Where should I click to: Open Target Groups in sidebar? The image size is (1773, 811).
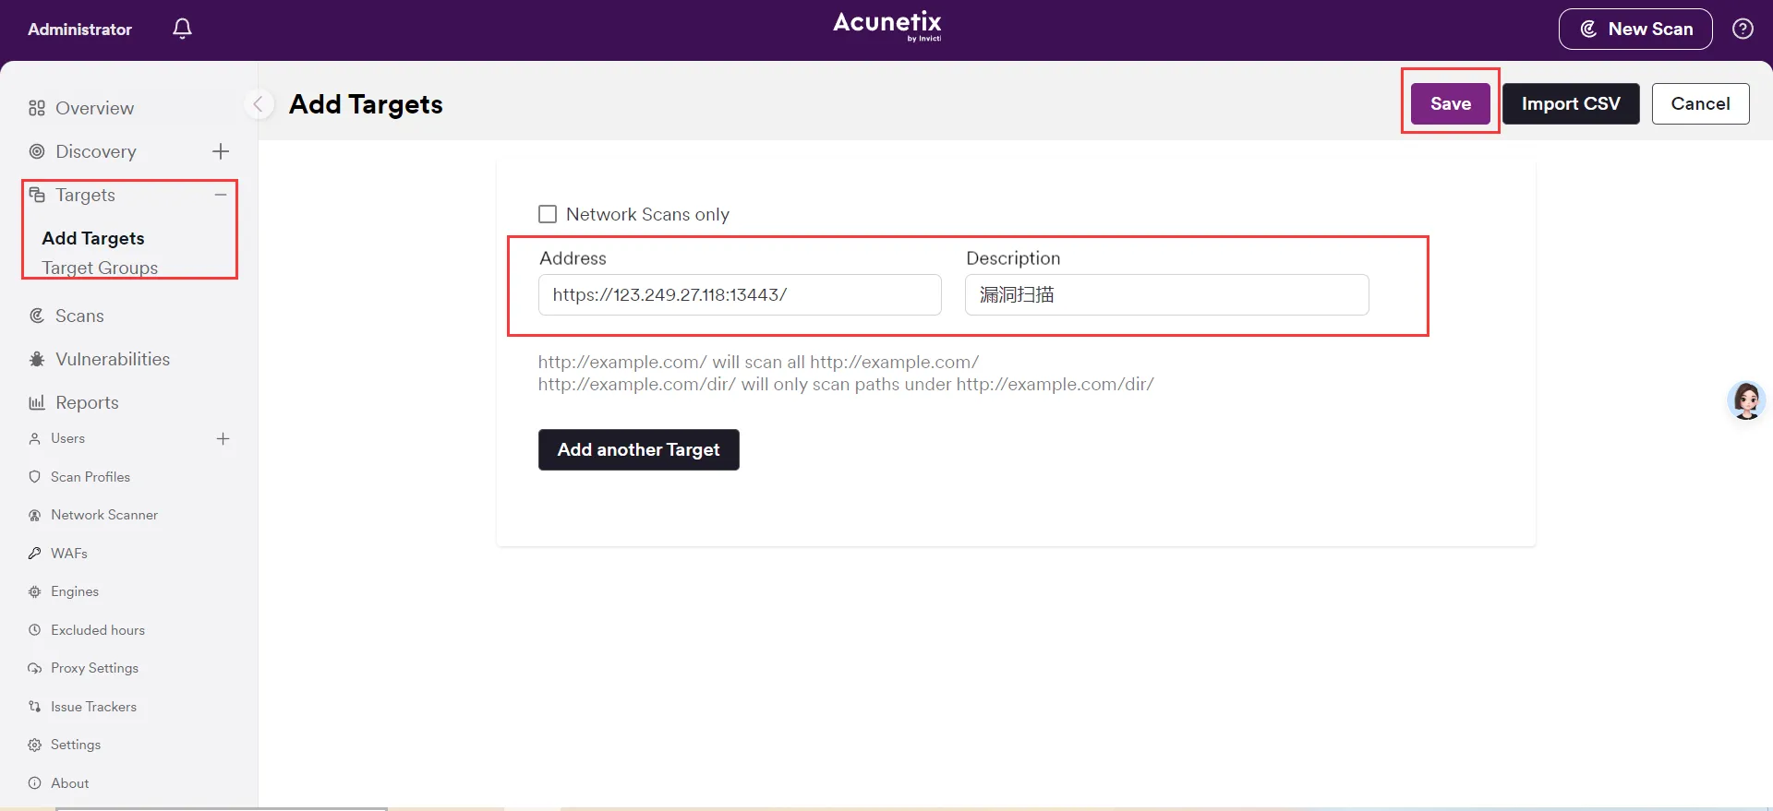click(x=100, y=268)
